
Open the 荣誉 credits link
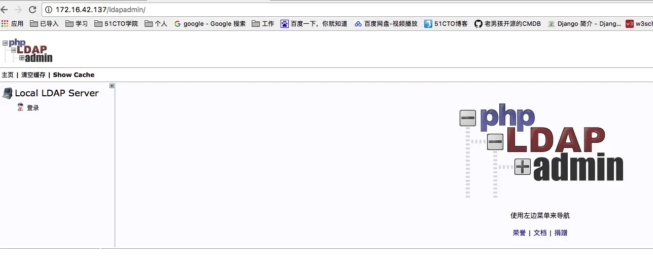pyautogui.click(x=519, y=233)
